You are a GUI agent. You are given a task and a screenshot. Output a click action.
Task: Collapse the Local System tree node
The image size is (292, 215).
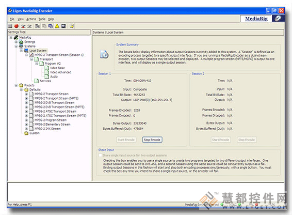pos(21,51)
